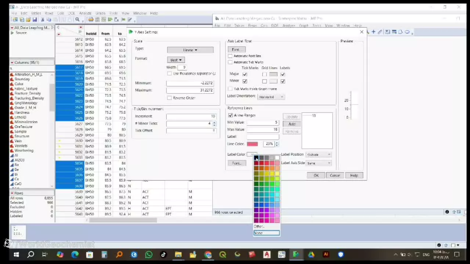Screen dimensions: 470x264
Task: Click Cancel button in Y Axis Settings
Action: pos(335,175)
